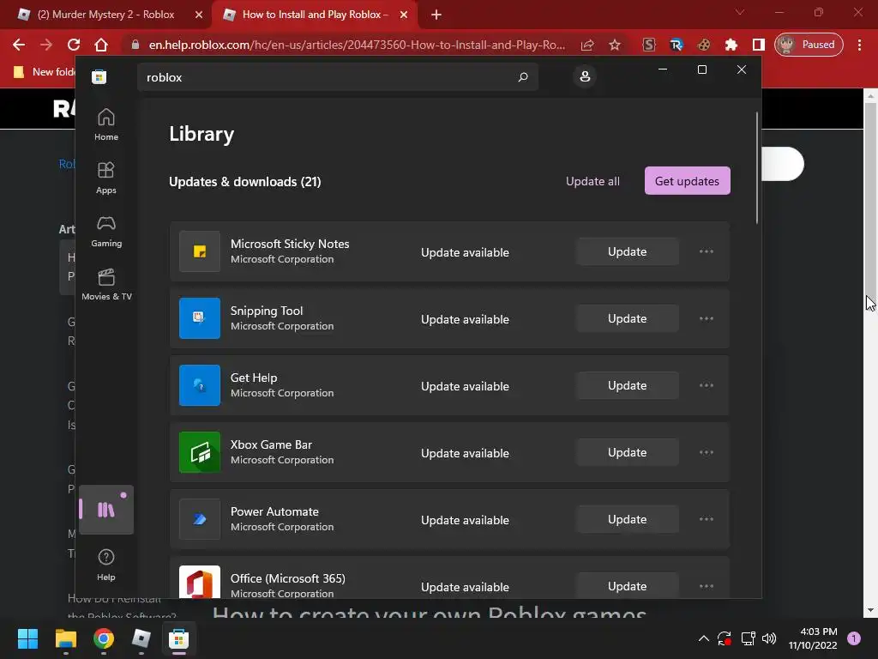
Task: Click Get updates button
Action: (687, 181)
